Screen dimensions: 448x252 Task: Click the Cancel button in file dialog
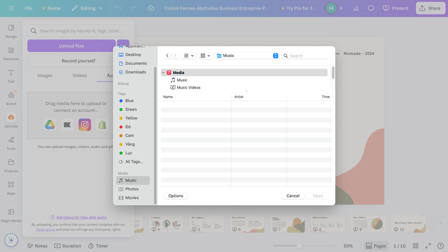tap(293, 195)
